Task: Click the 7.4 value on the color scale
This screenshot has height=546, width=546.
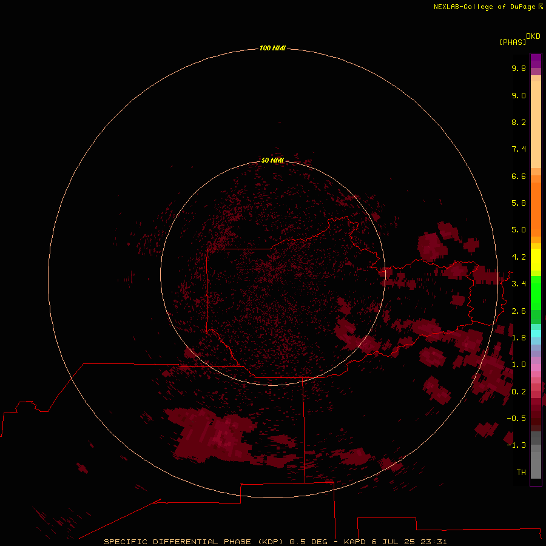Action: (519, 149)
